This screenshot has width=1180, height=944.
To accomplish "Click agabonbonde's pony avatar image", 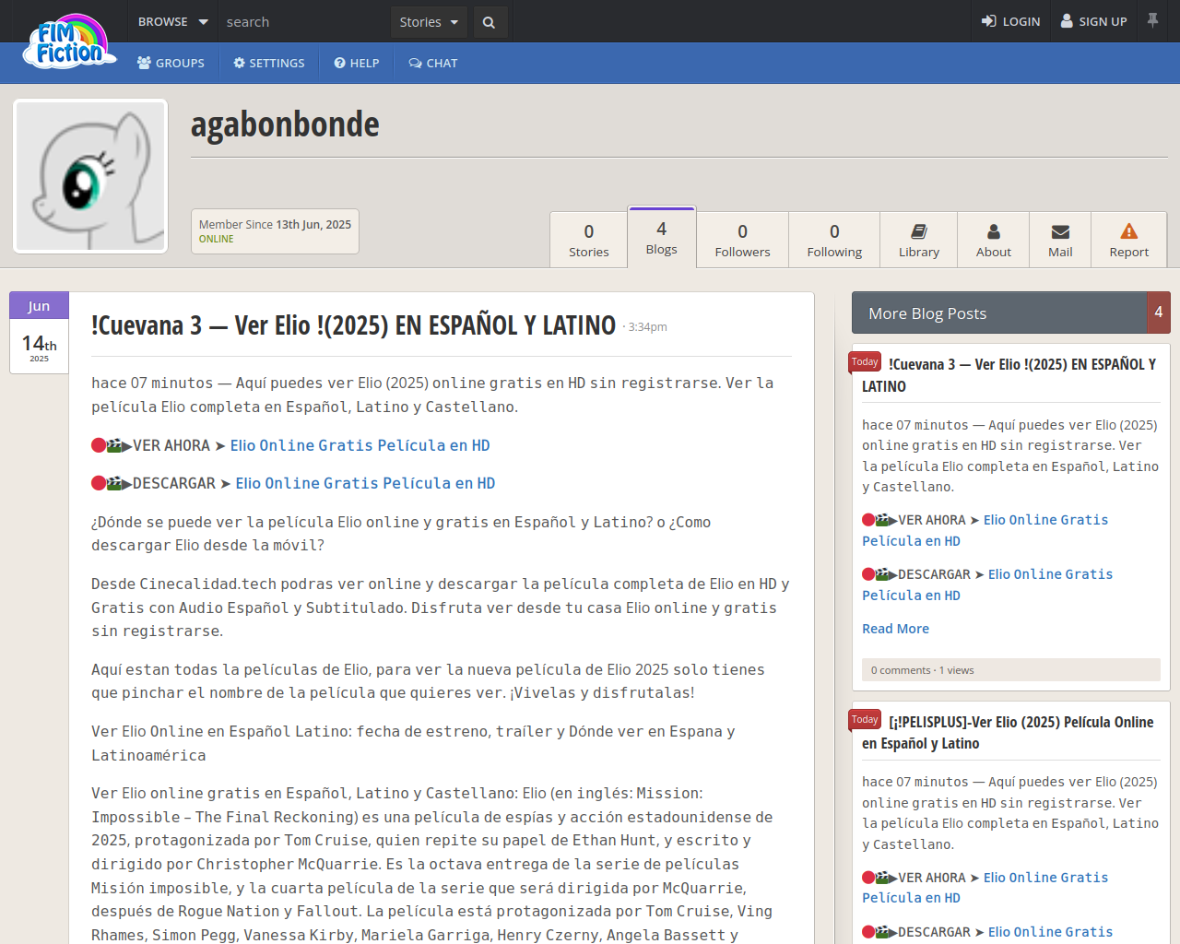I will 90,176.
